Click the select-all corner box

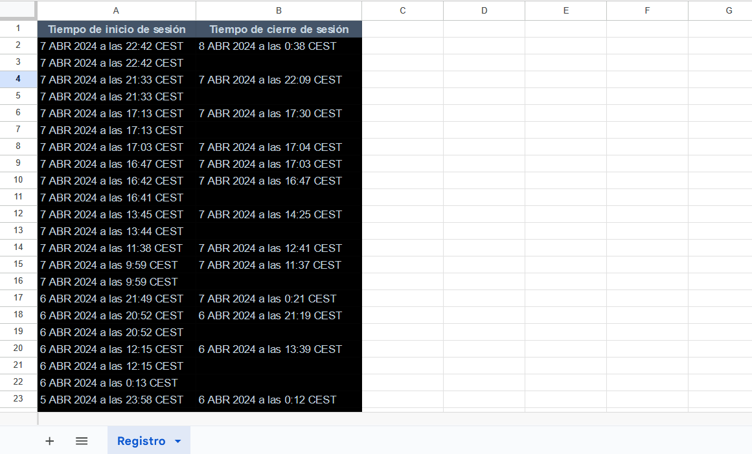[x=18, y=10]
